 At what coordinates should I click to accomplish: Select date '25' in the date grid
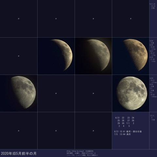[x=119, y=120]
